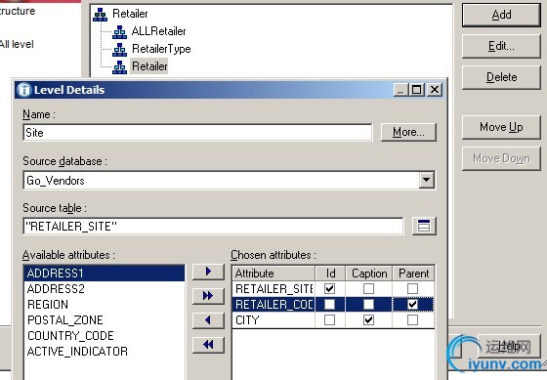Click the Source table field RETAILER_SITE
547x380 pixels.
coord(214,226)
